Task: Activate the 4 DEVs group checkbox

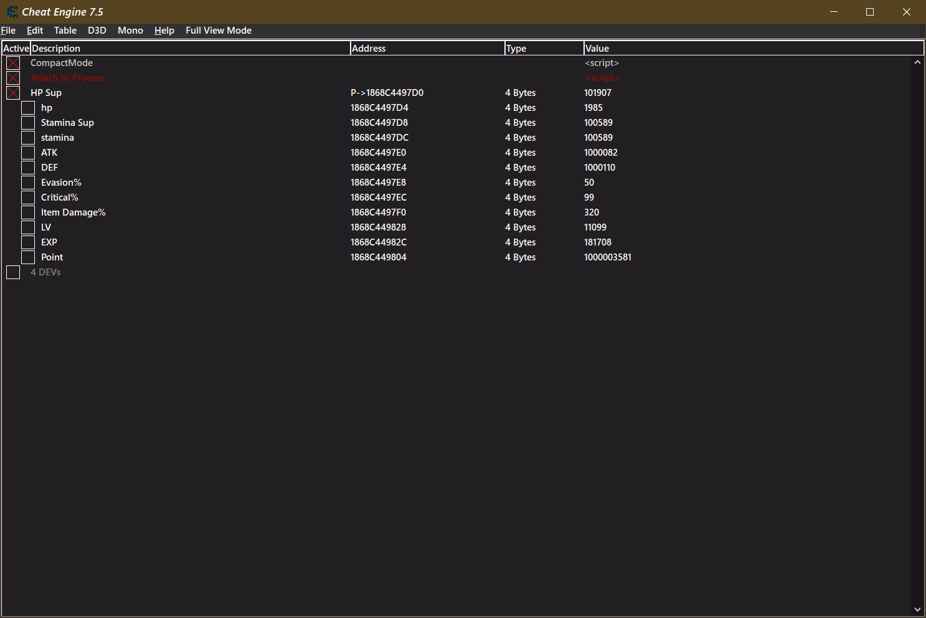Action: click(x=13, y=272)
